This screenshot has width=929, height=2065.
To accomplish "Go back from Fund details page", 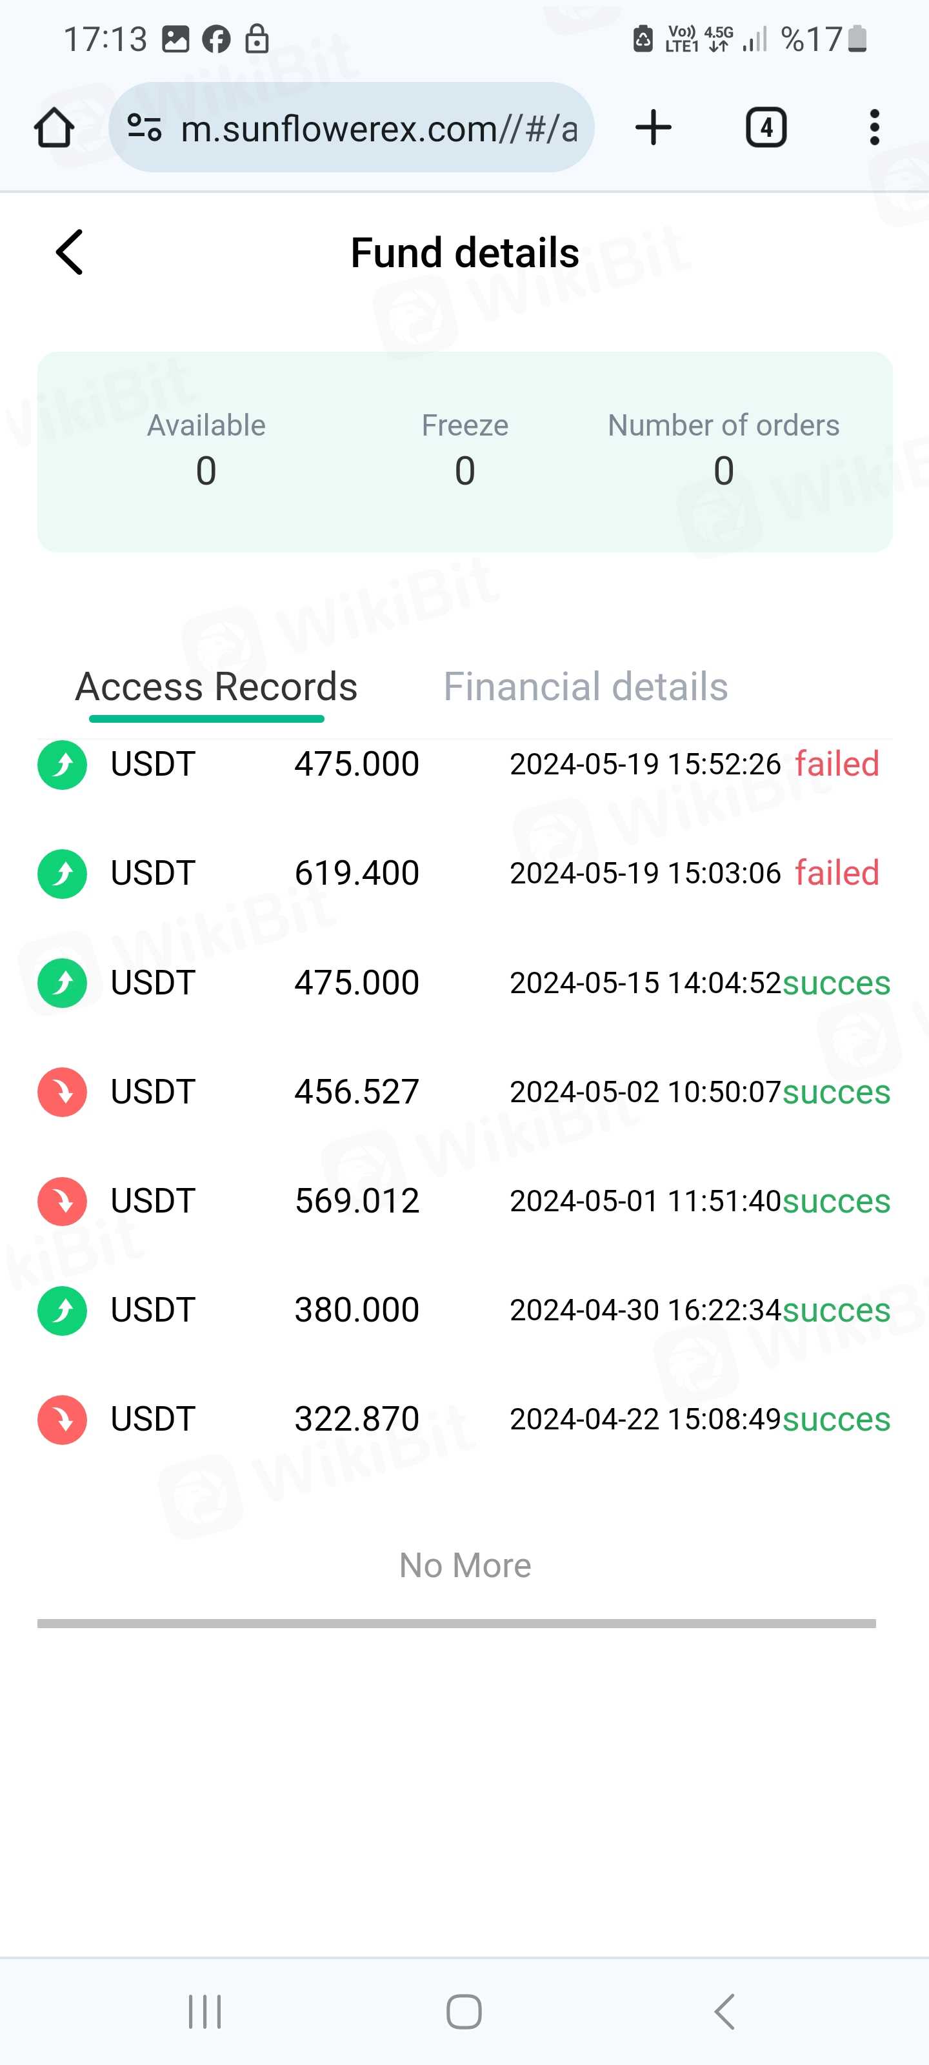I will click(70, 252).
